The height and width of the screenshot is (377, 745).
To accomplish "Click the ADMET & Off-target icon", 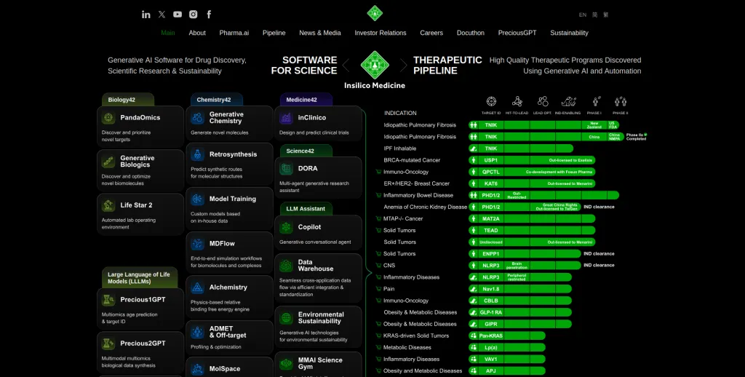I will pyautogui.click(x=197, y=332).
